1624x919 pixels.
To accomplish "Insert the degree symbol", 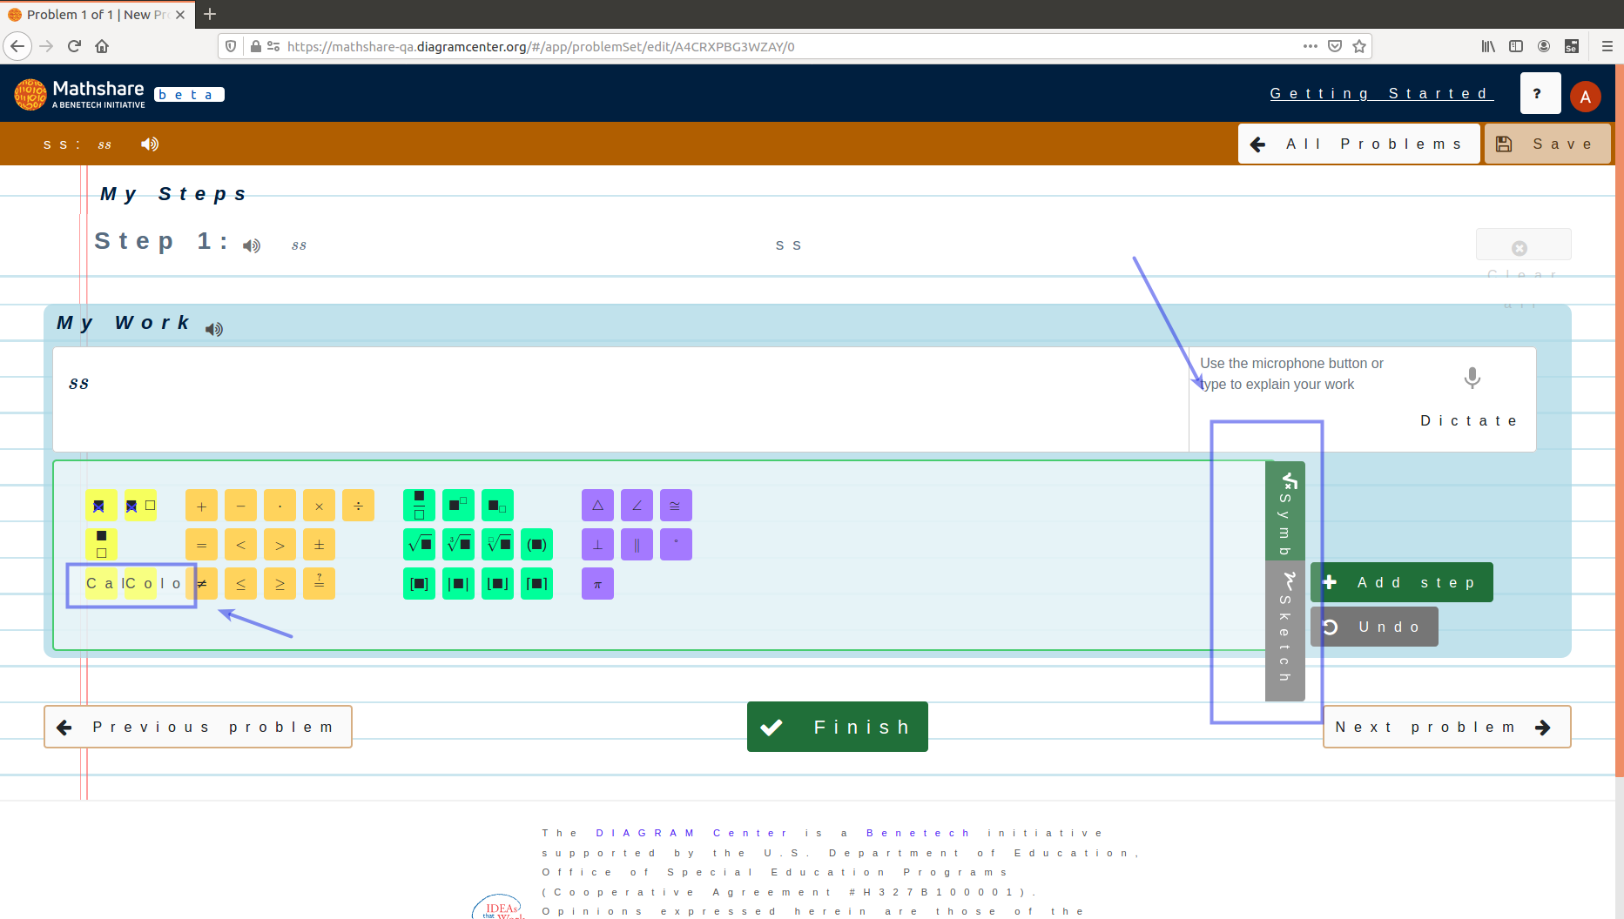I will [x=676, y=544].
